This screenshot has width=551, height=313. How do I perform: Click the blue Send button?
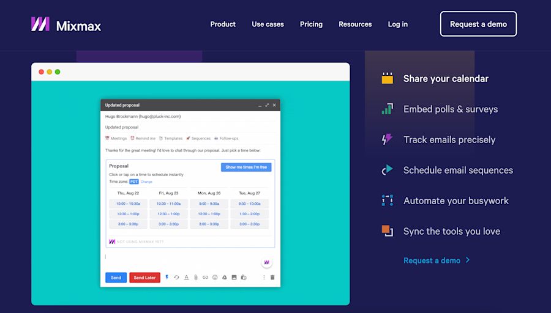point(116,278)
